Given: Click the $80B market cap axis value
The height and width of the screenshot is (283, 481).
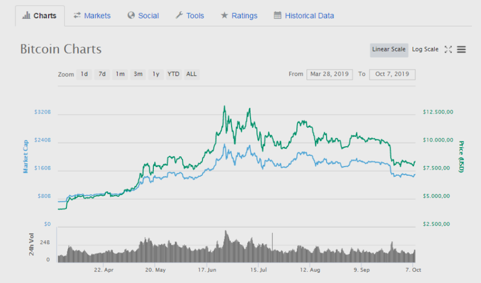Looking at the screenshot, I should pos(44,196).
